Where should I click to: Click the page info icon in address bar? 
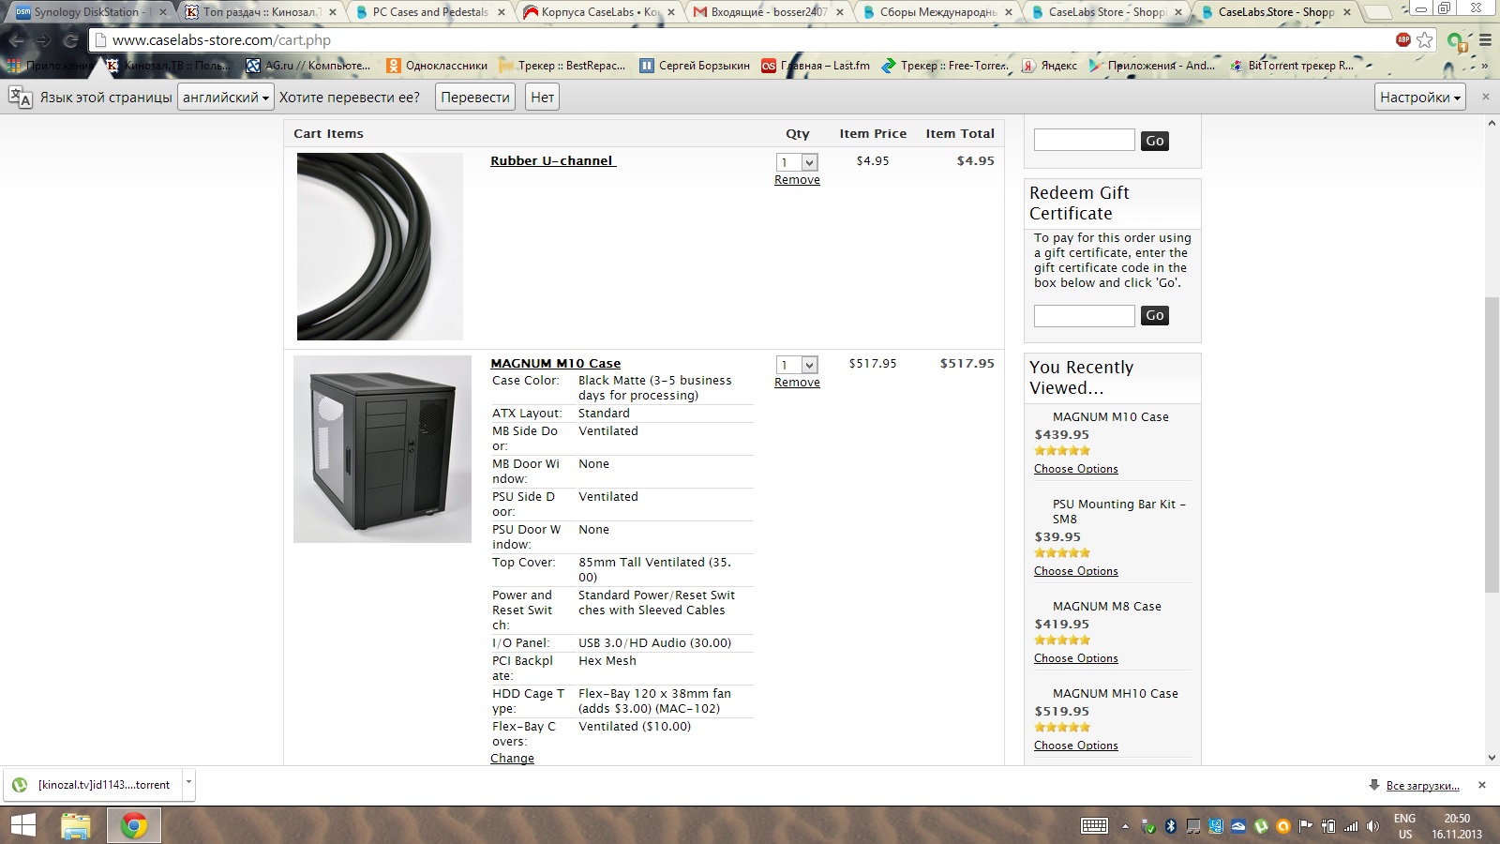tap(101, 40)
